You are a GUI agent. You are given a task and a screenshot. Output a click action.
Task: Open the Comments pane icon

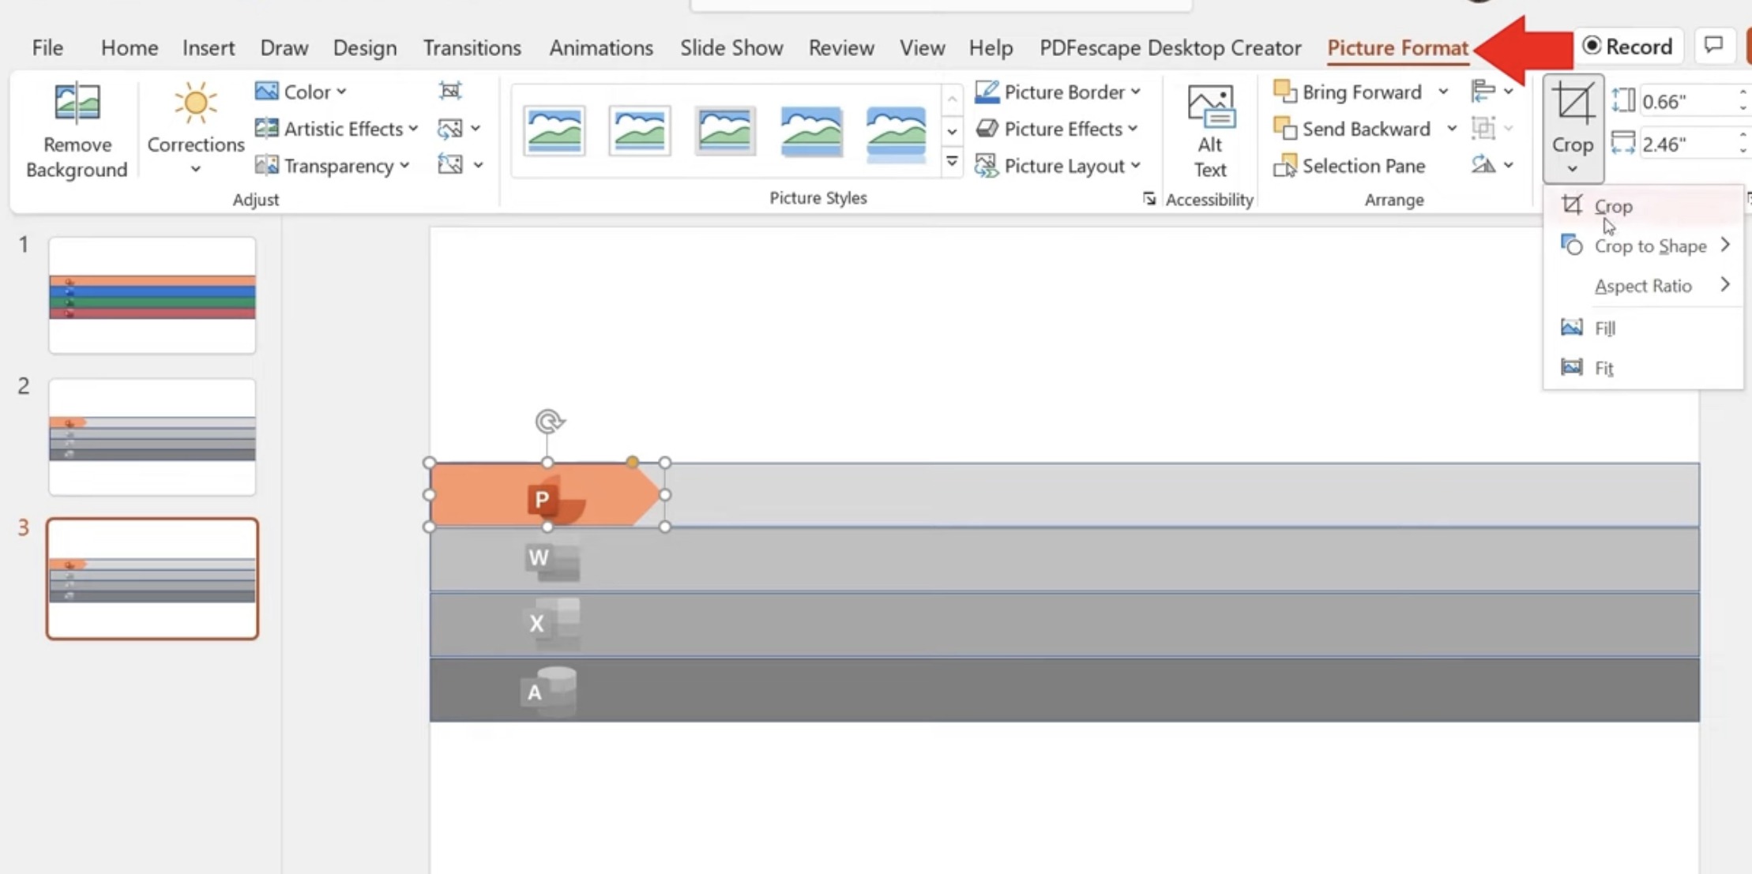(x=1713, y=46)
